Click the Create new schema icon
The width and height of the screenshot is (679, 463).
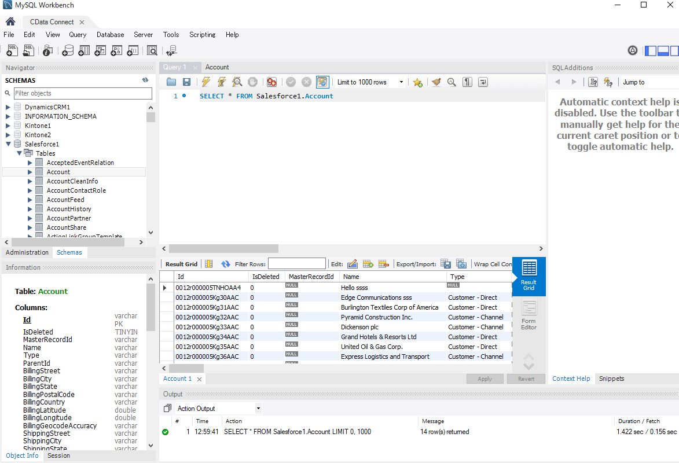tap(68, 51)
